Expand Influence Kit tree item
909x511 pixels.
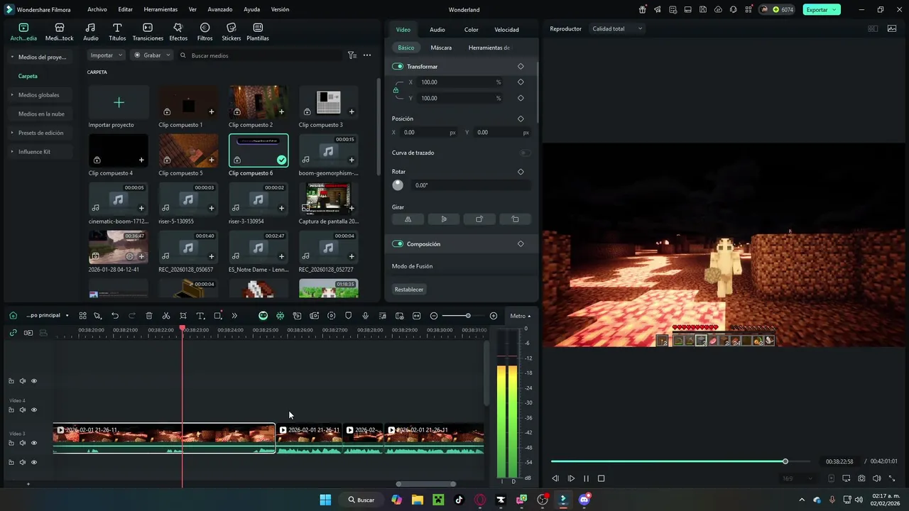pyautogui.click(x=12, y=152)
